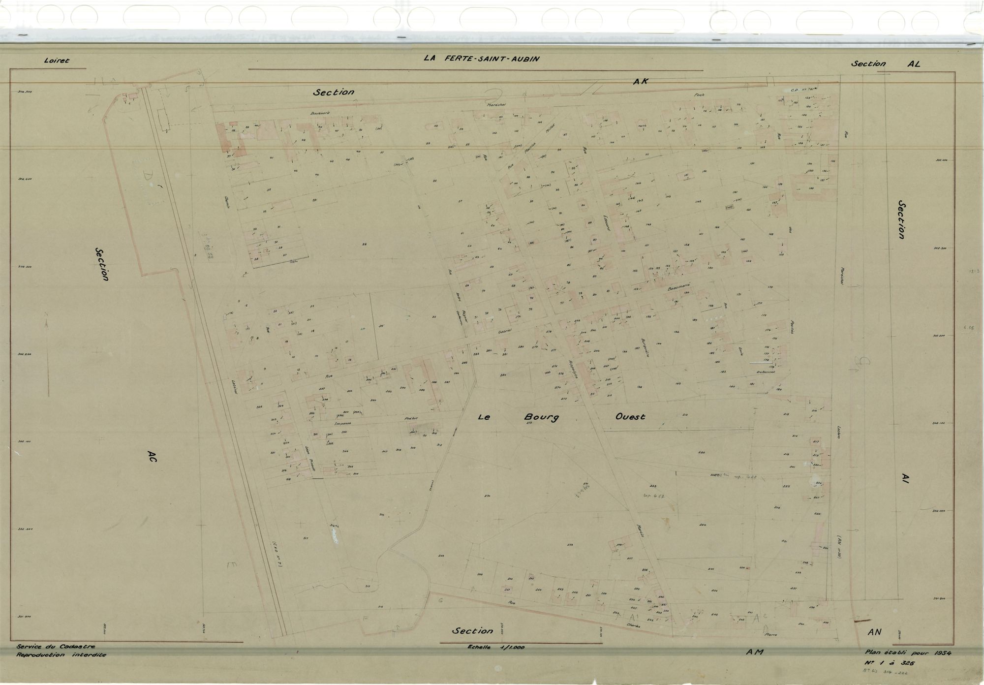Image resolution: width=984 pixels, height=685 pixels.
Task: Click the word 'Bourg' on the map
Action: (x=541, y=417)
